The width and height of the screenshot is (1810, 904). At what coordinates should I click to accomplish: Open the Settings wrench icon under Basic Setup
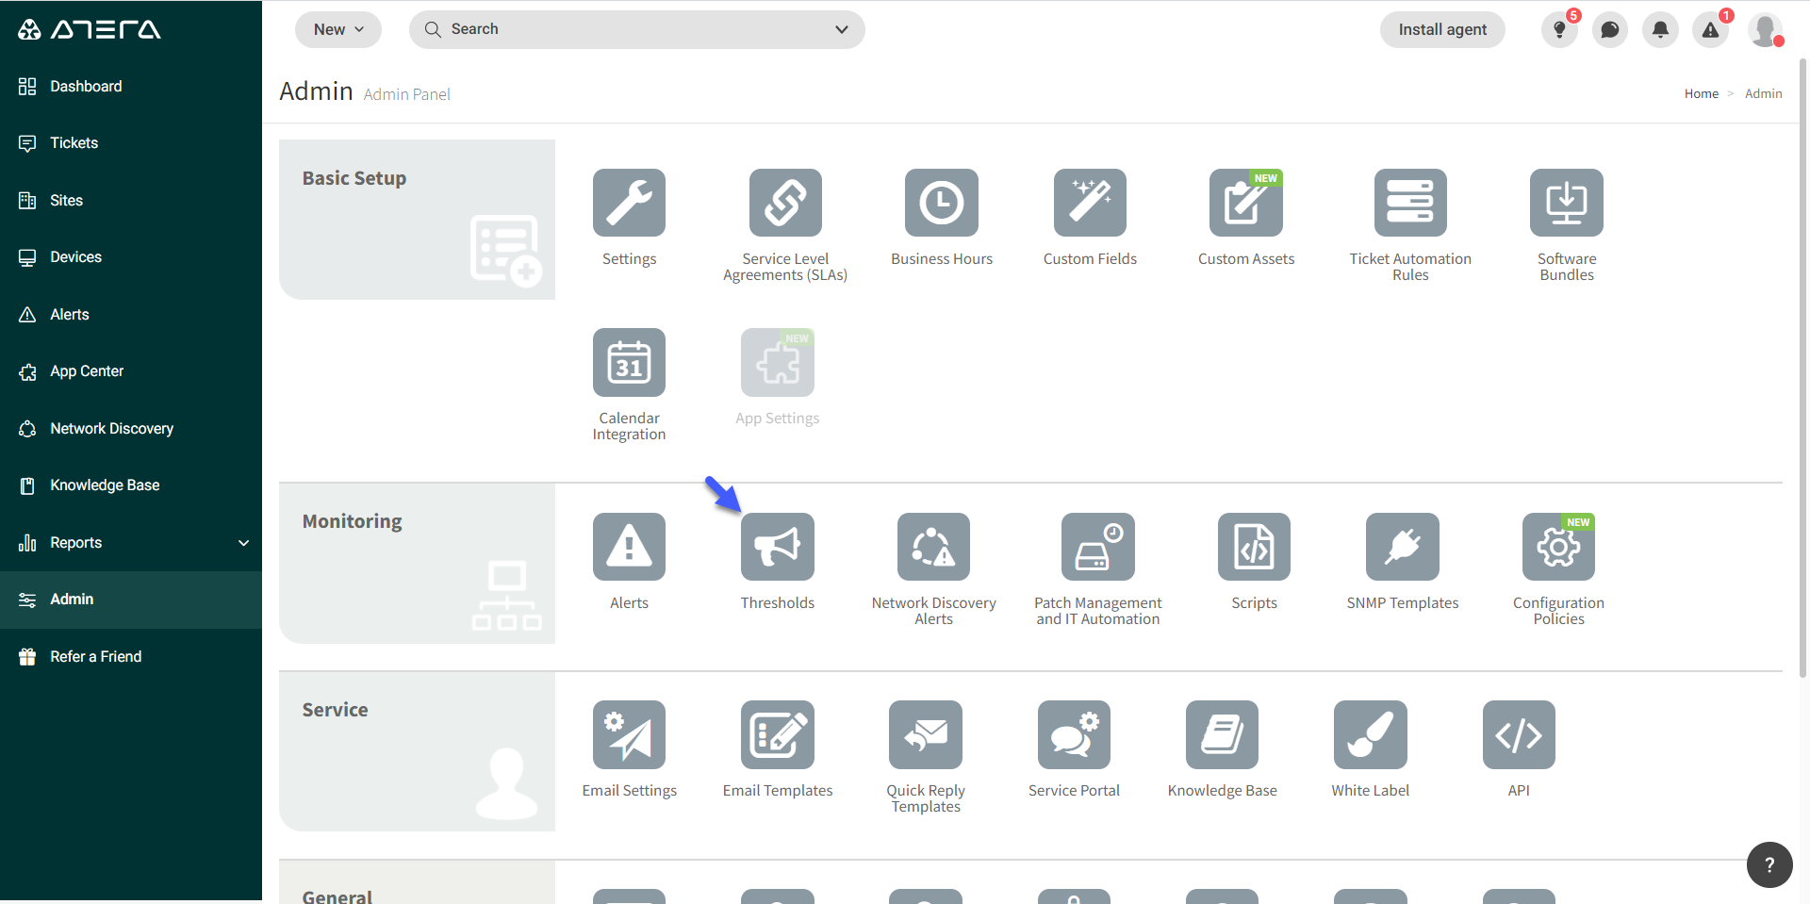coord(629,202)
